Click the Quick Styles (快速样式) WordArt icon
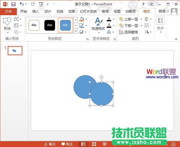This screenshot has width=180, height=147. click(98, 24)
